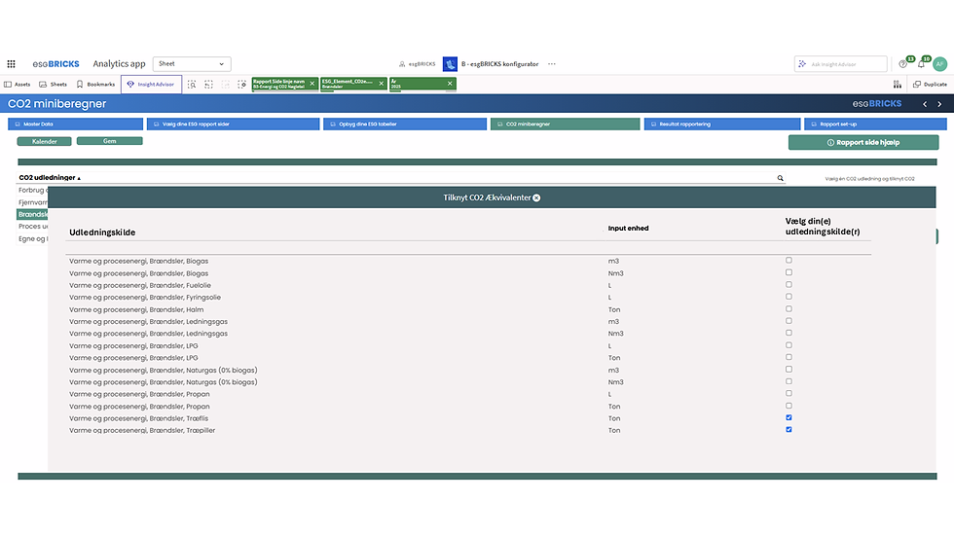Click the notifications bell icon
Viewport: 954px width, 536px height.
pyautogui.click(x=921, y=64)
